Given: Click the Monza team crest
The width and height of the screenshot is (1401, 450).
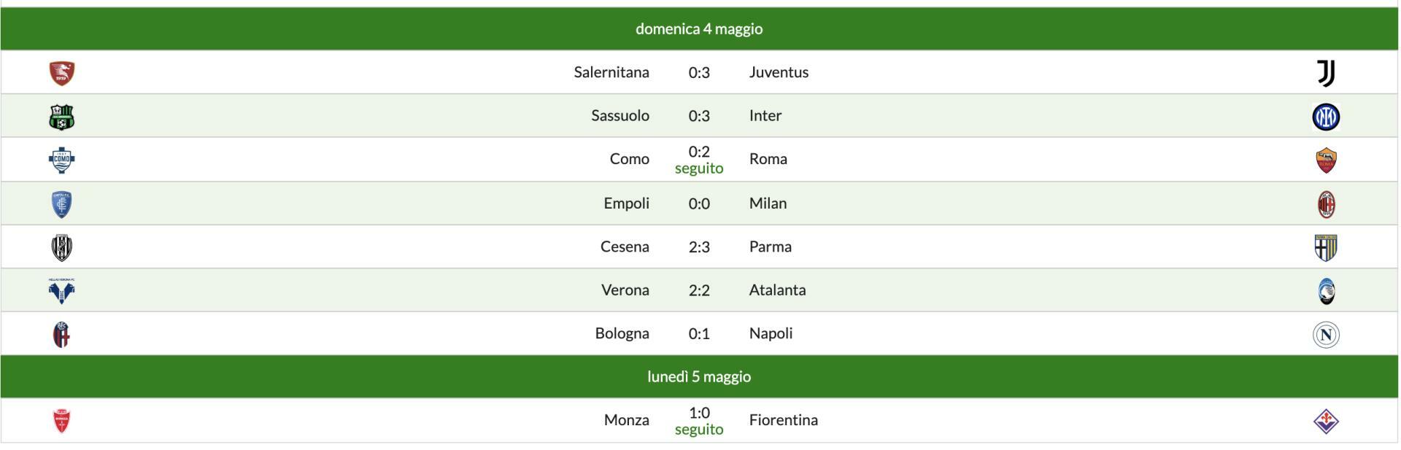Looking at the screenshot, I should point(62,421).
